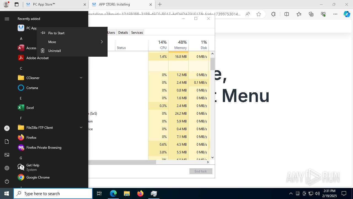This screenshot has width=353, height=199.
Task: Switch to the PC App Store browser tab
Action: 55,4
